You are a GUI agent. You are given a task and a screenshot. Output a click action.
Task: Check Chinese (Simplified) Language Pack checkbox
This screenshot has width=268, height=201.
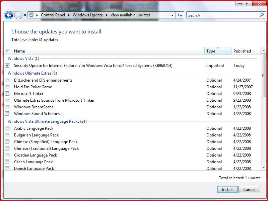point(7,141)
